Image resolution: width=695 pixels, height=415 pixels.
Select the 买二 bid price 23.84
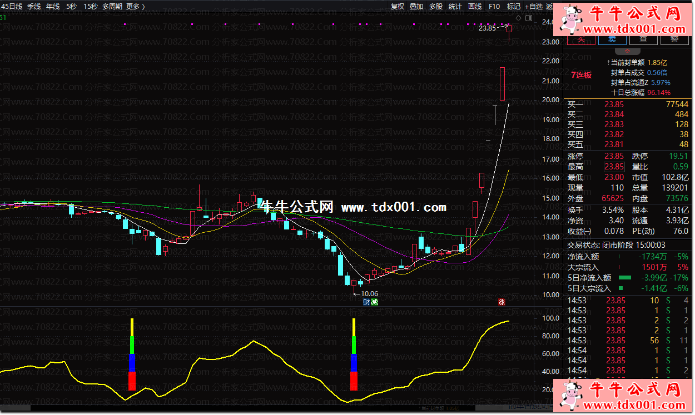(614, 114)
